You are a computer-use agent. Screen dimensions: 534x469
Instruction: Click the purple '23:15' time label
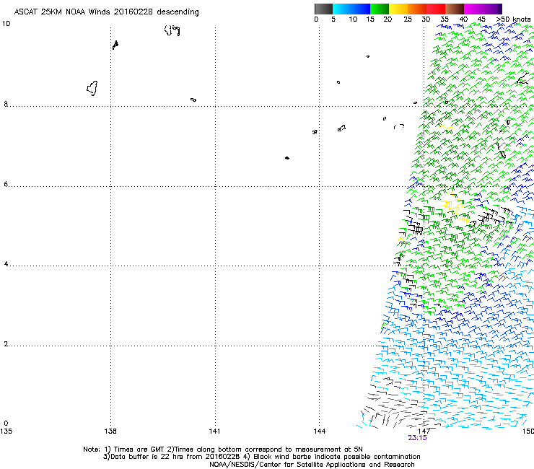[x=417, y=438]
